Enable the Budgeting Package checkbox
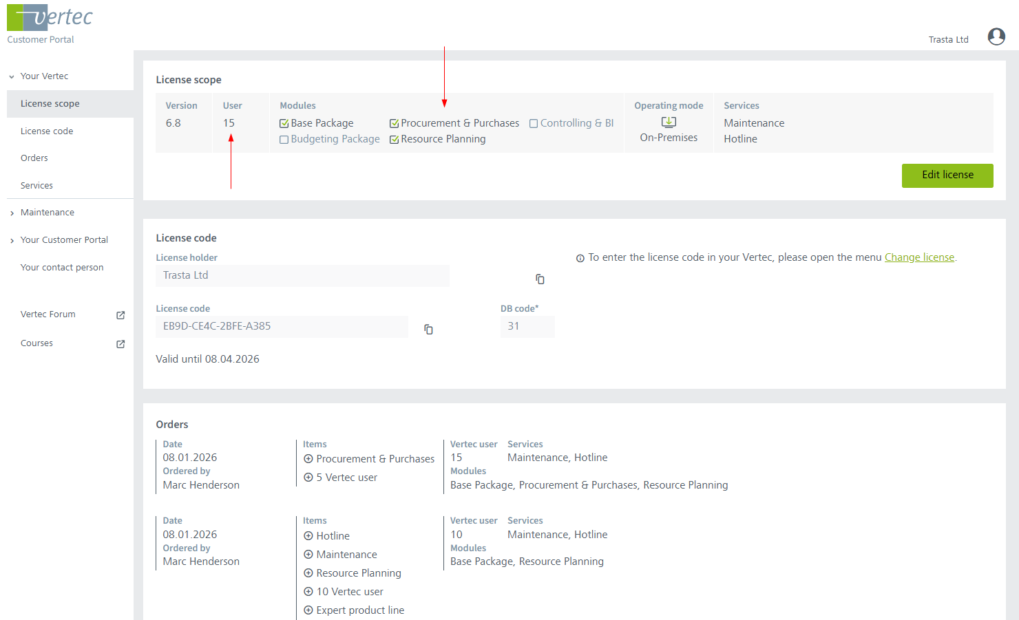Image resolution: width=1019 pixels, height=620 pixels. click(x=284, y=140)
